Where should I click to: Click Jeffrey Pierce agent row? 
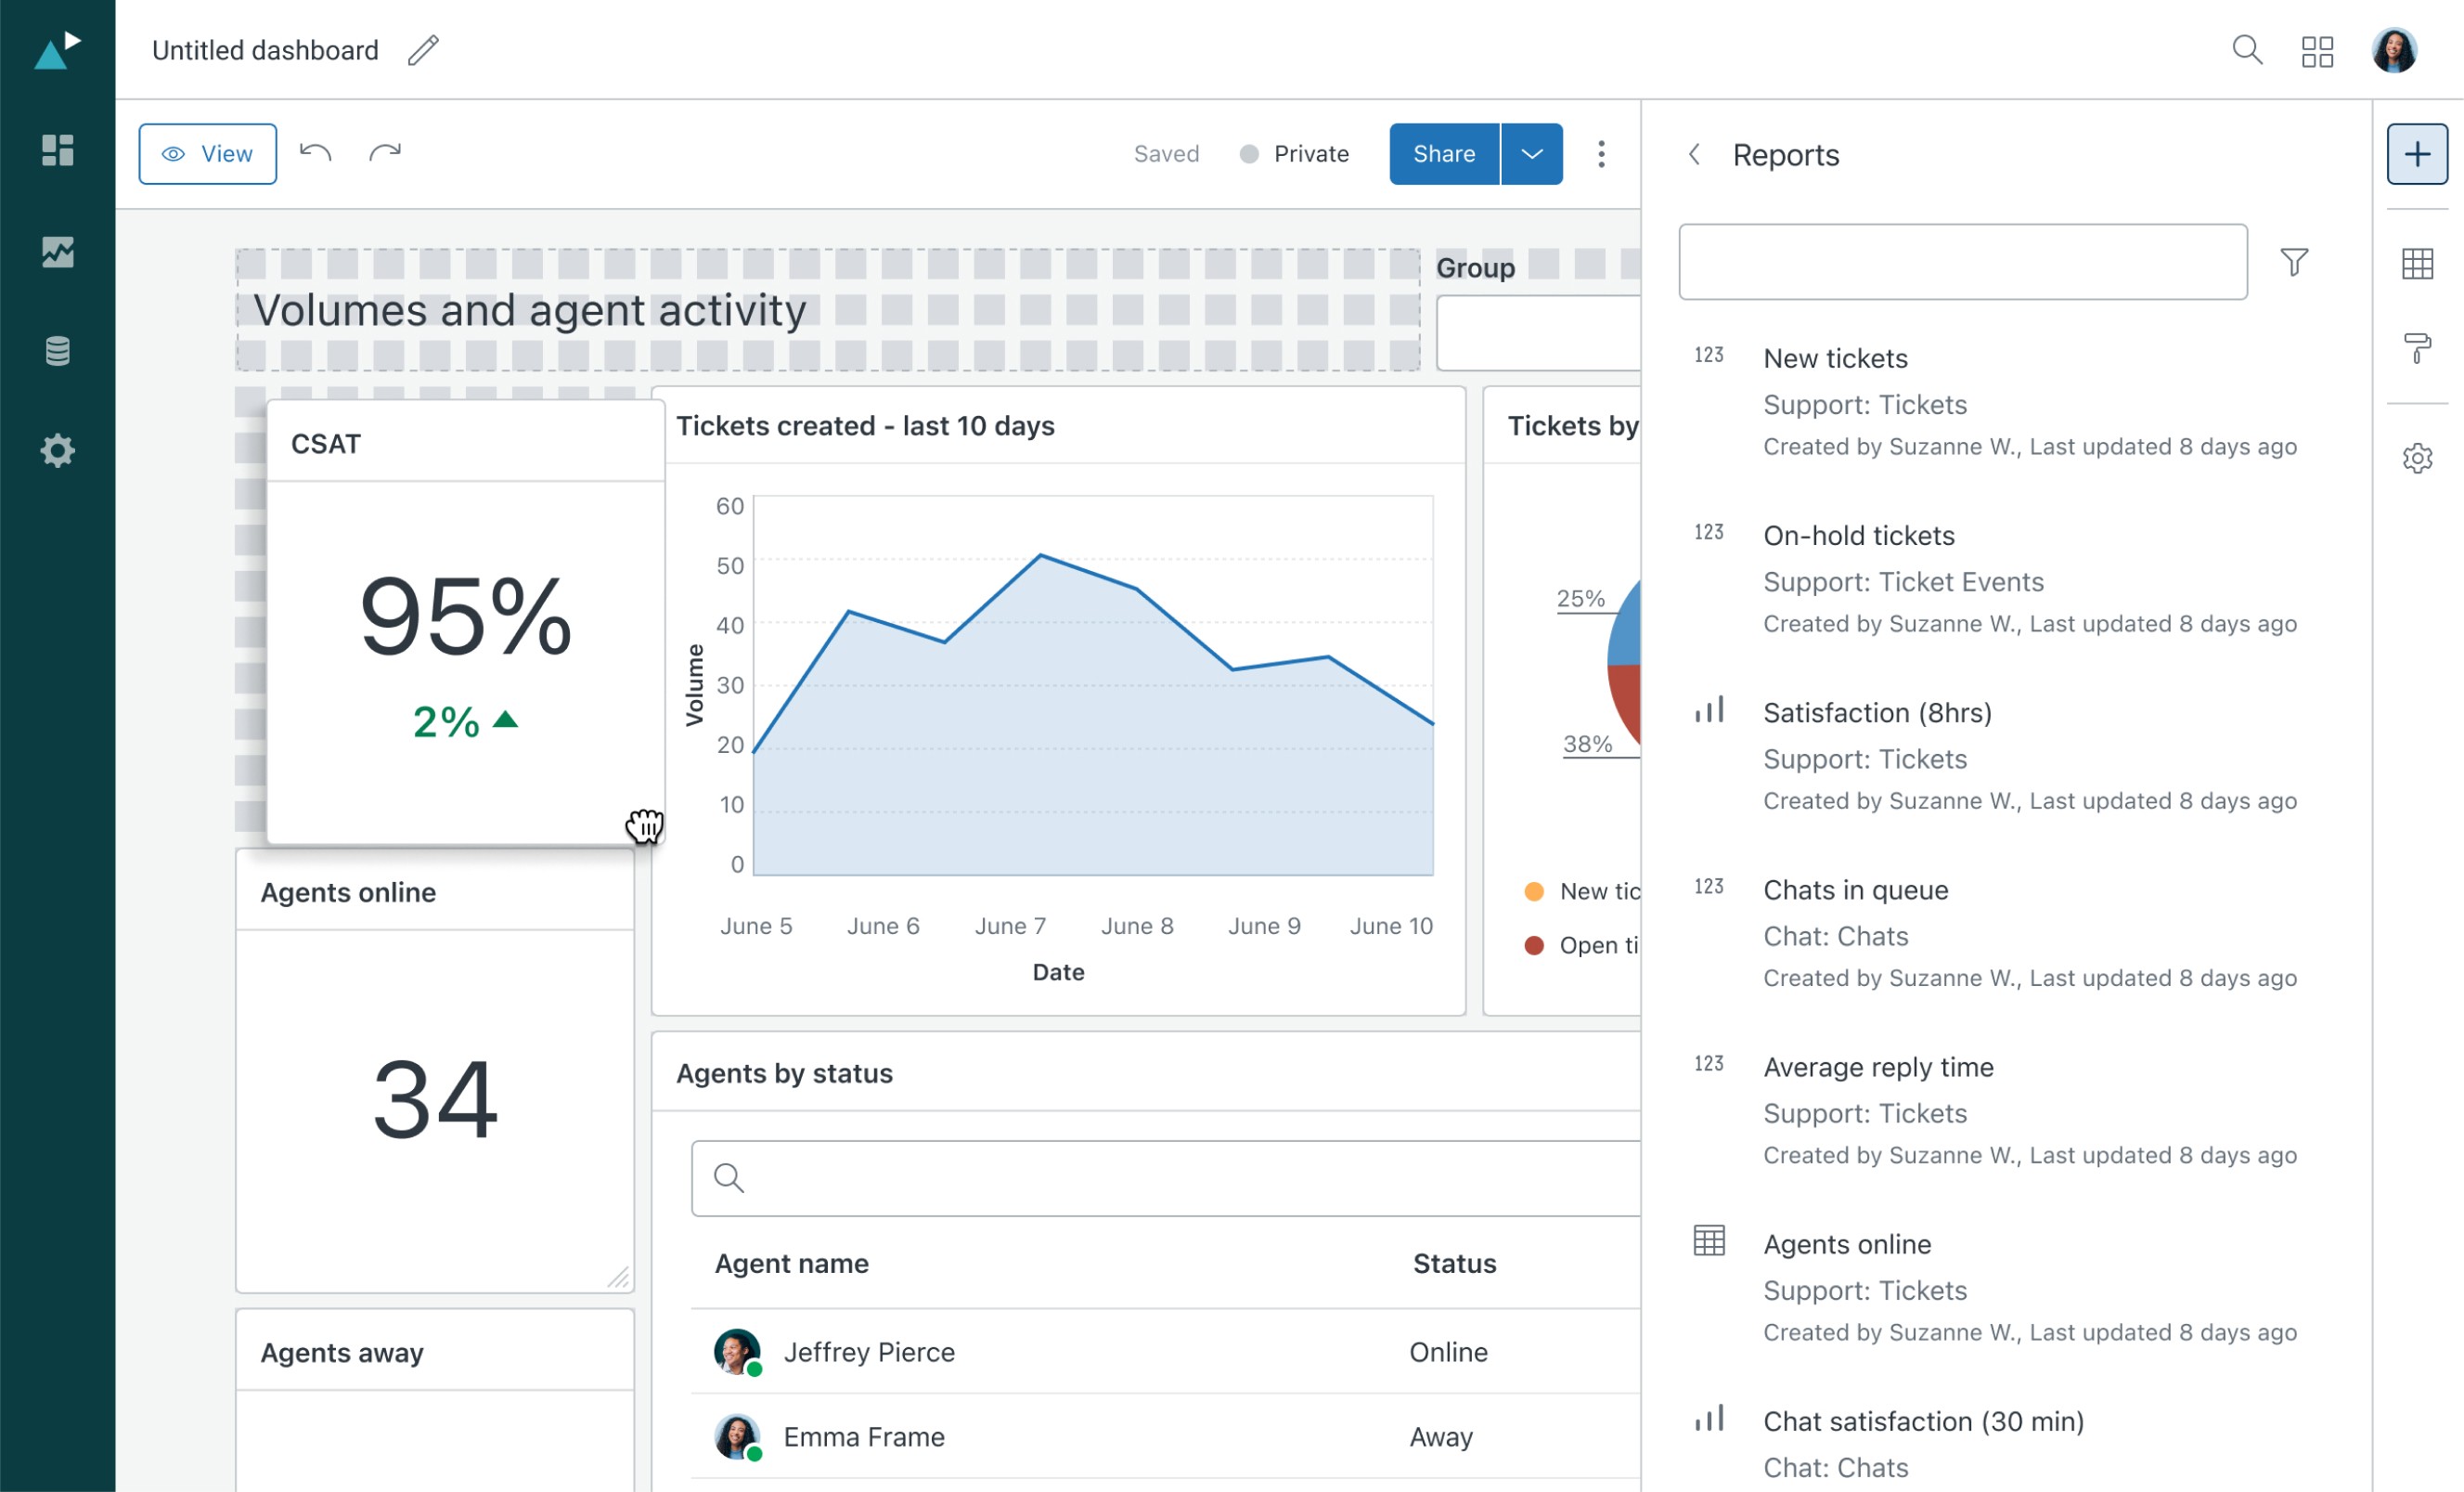869,1352
